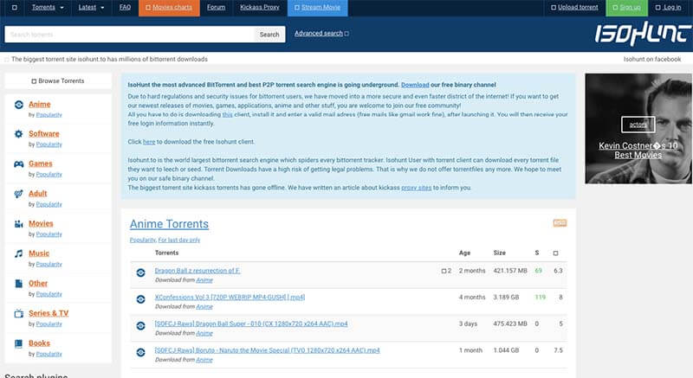Click the Software gear icon in sidebar

tap(18, 134)
